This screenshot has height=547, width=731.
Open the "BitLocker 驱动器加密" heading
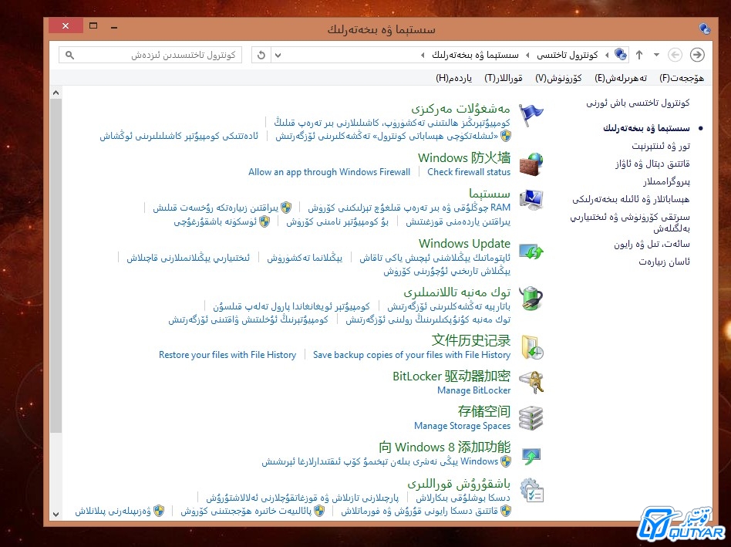pyautogui.click(x=451, y=376)
